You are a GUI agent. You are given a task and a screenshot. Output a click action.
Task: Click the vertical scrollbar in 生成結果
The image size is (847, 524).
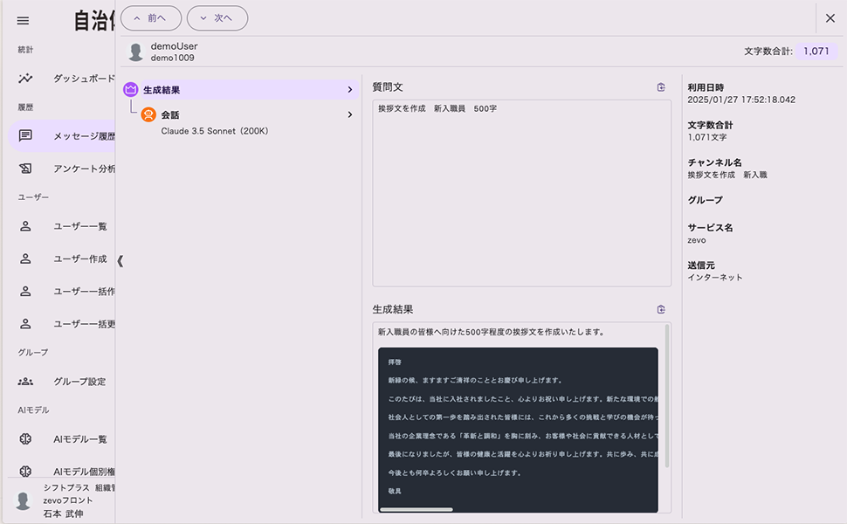[667, 396]
